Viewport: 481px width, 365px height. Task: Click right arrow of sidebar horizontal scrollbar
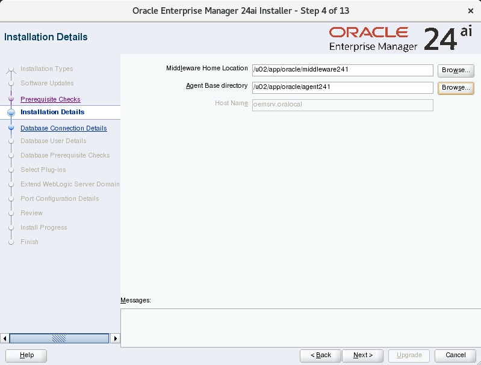(116, 339)
